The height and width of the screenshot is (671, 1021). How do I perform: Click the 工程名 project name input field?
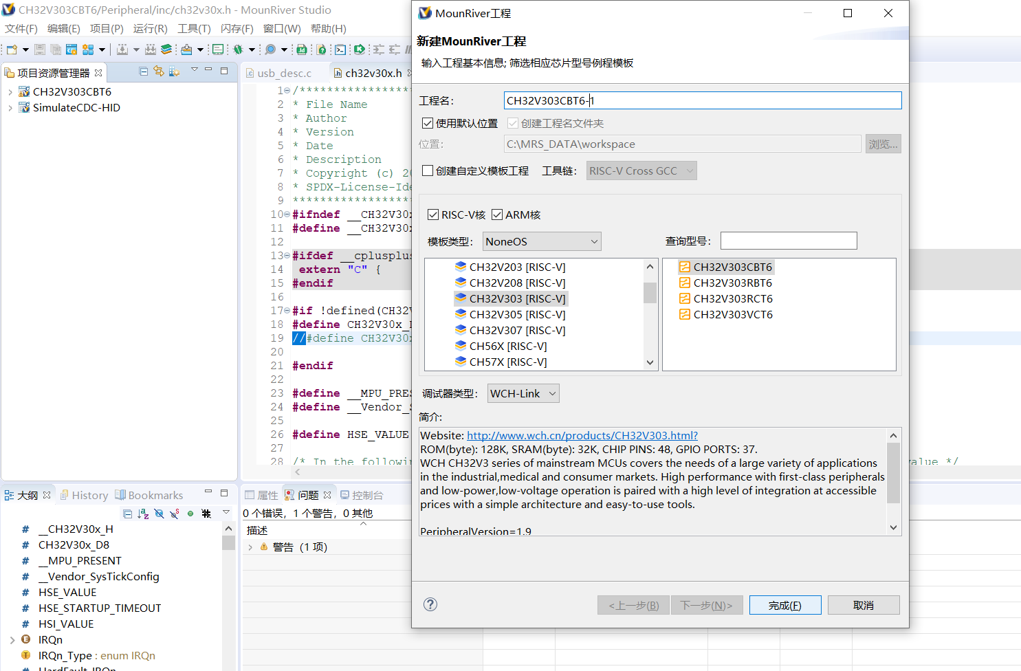(703, 100)
